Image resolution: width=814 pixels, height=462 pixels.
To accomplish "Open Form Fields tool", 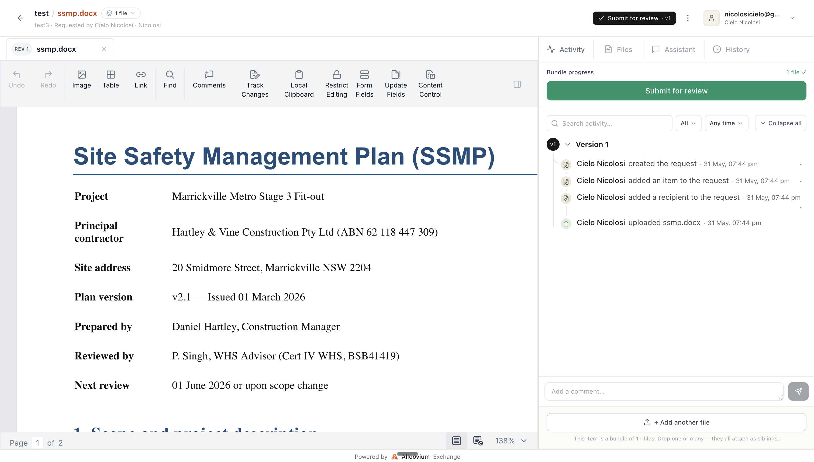I will point(364,84).
